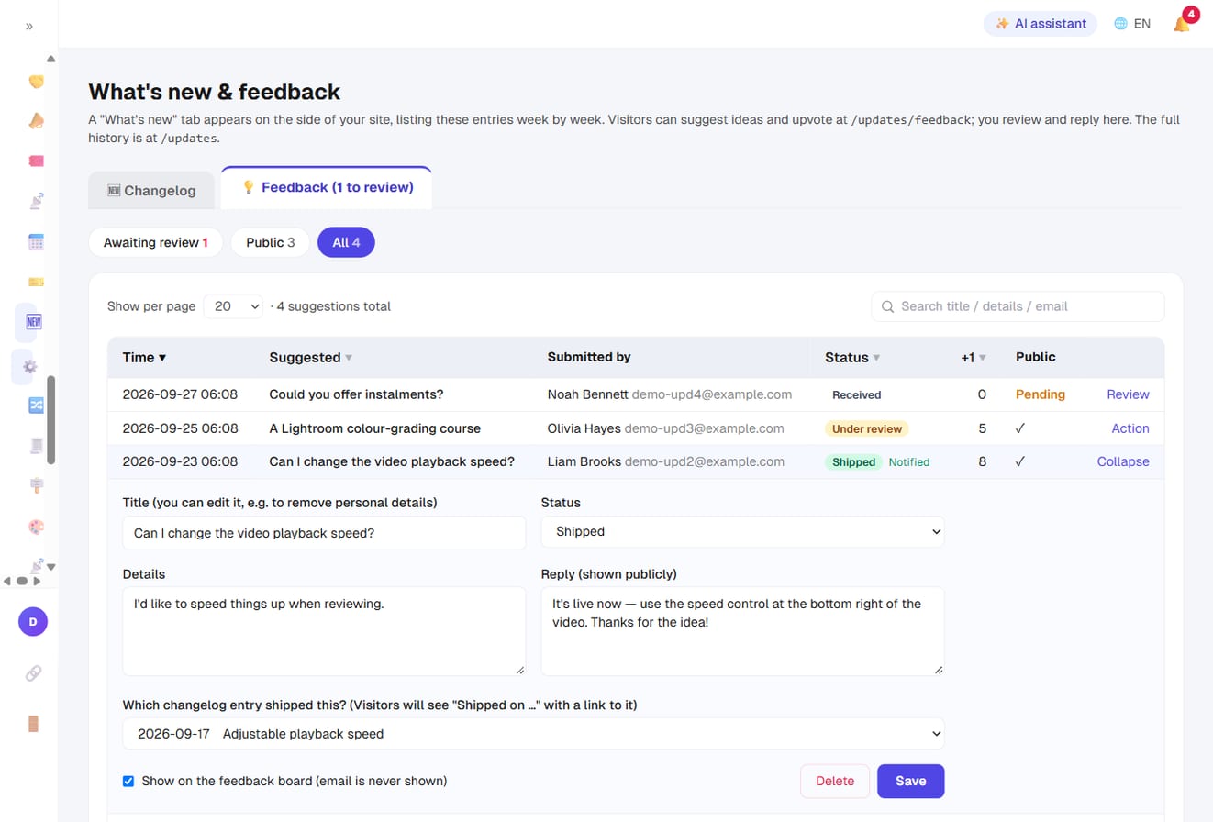Screen dimensions: 1213x822
Task: Open the Show per page dropdown
Action: [233, 306]
